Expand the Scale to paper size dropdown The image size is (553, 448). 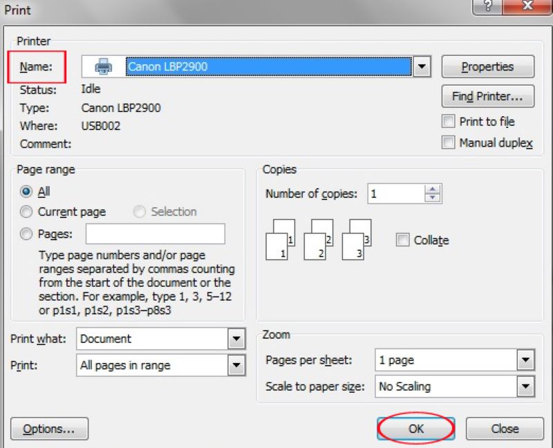525,386
